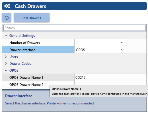Click the help question mark icon
Viewport: 148px width, 113px height.
7,18
